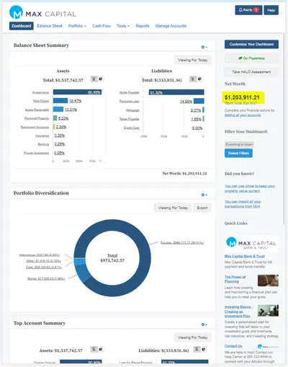Image resolution: width=288 pixels, height=367 pixels.
Task: Select the Dashboard tab
Action: click(x=22, y=26)
